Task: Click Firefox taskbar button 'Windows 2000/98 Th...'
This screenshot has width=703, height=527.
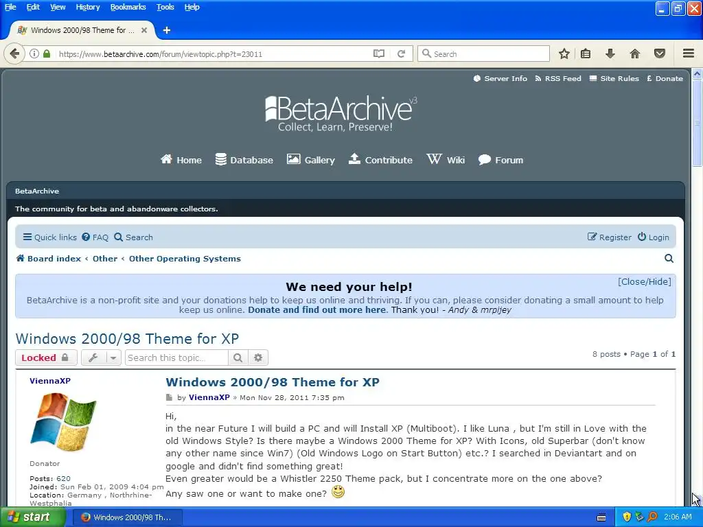Action: point(127,517)
